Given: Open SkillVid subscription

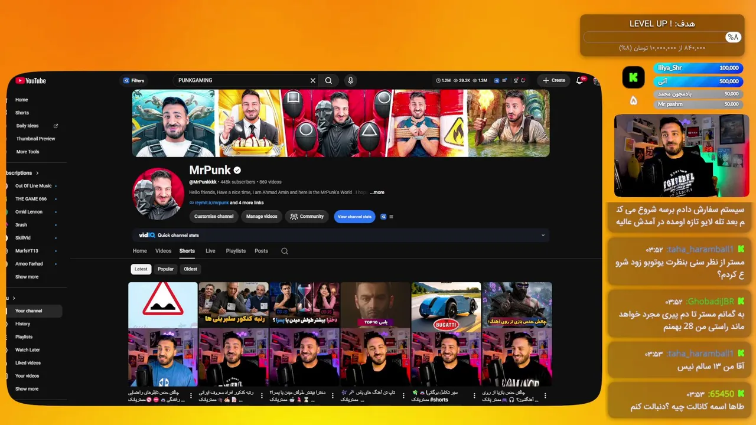Looking at the screenshot, I should click(x=23, y=238).
